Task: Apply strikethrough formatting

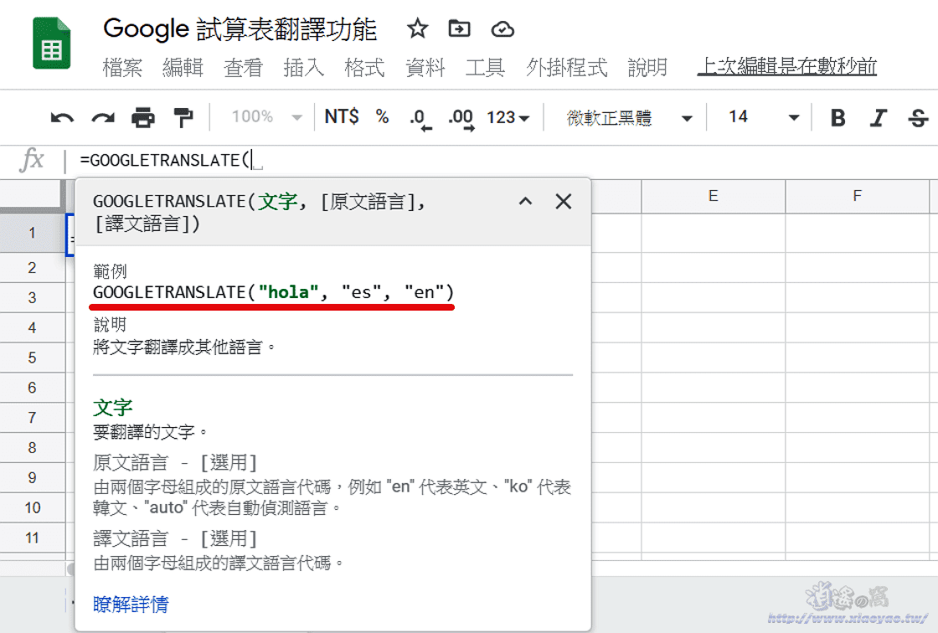Action: coord(918,117)
